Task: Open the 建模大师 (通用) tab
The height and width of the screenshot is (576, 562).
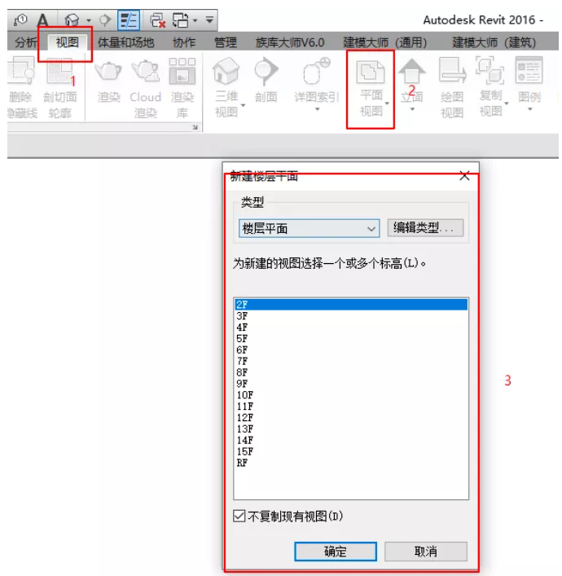Action: coord(384,42)
